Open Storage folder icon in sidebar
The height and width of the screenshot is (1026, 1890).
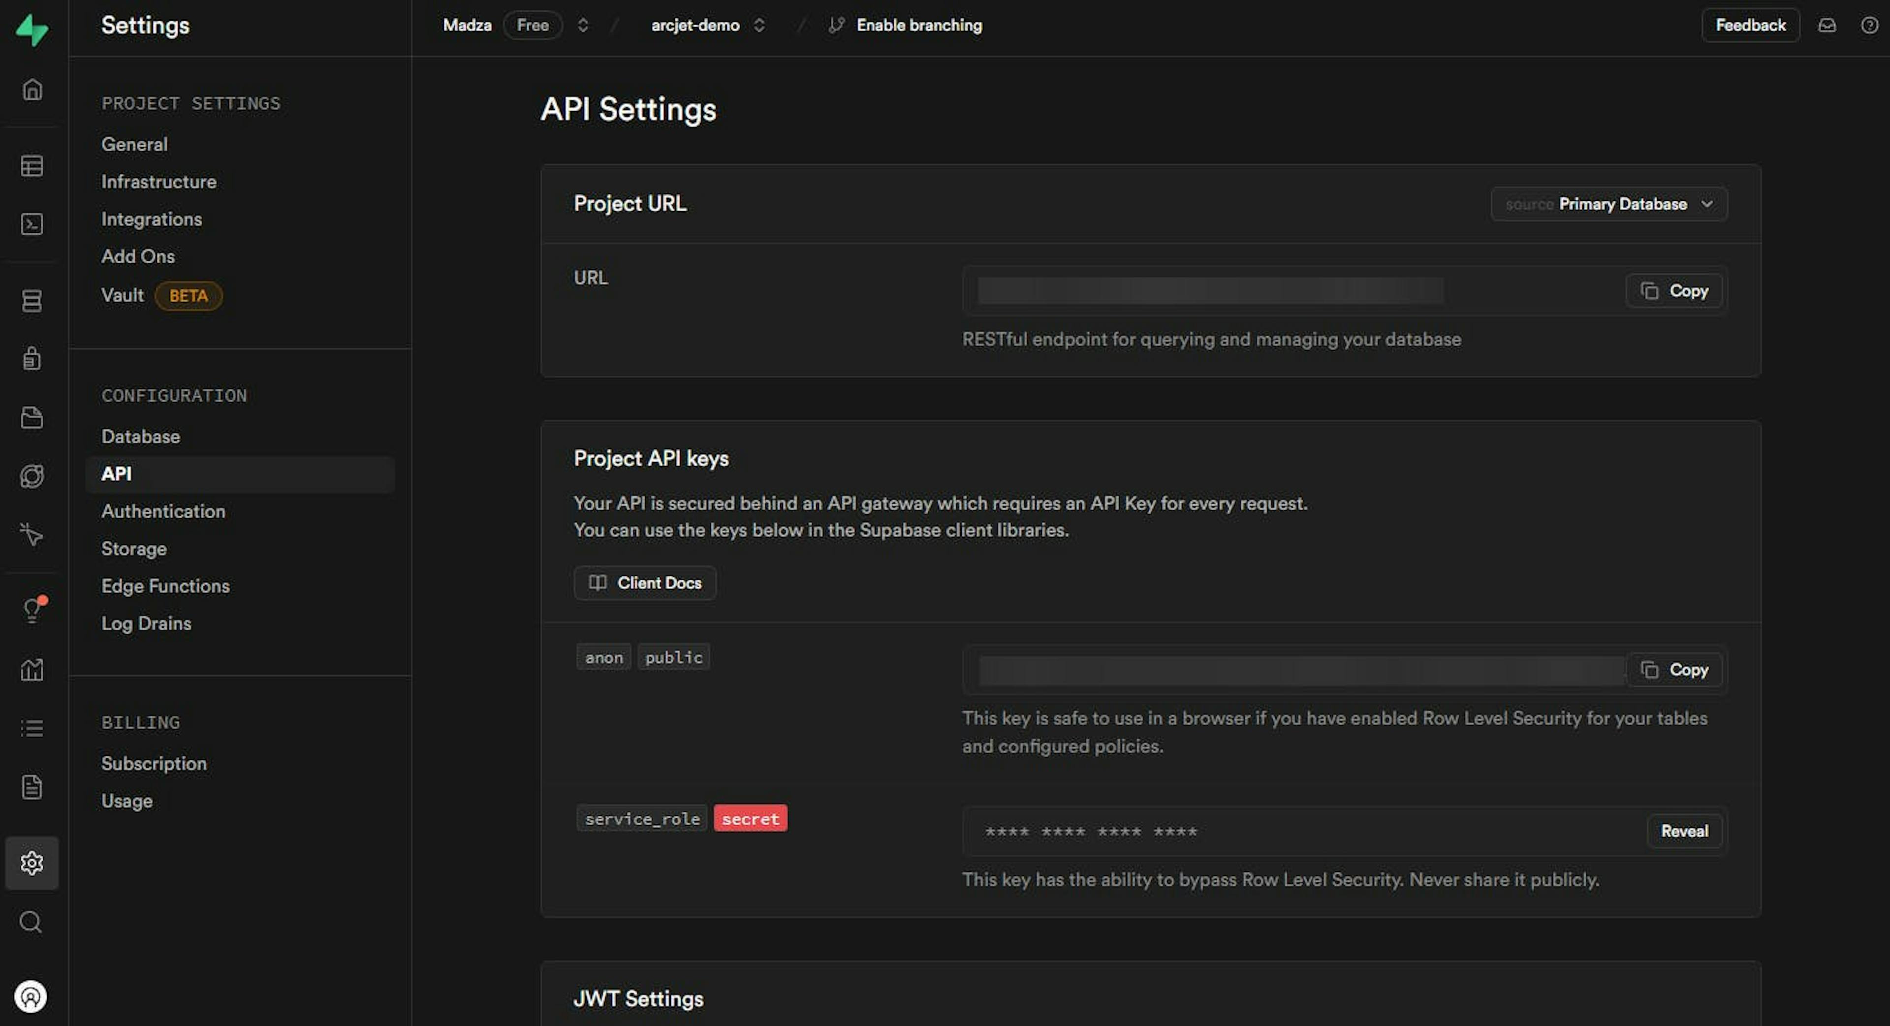pyautogui.click(x=31, y=418)
